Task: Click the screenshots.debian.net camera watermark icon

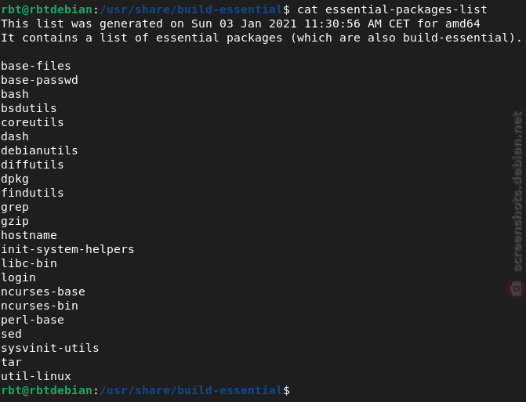Action: [x=516, y=288]
